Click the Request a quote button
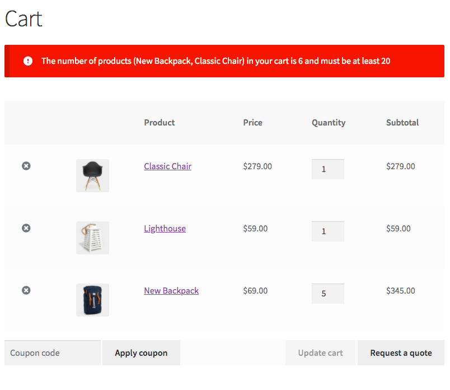Image resolution: width=450 pixels, height=390 pixels. coord(401,353)
